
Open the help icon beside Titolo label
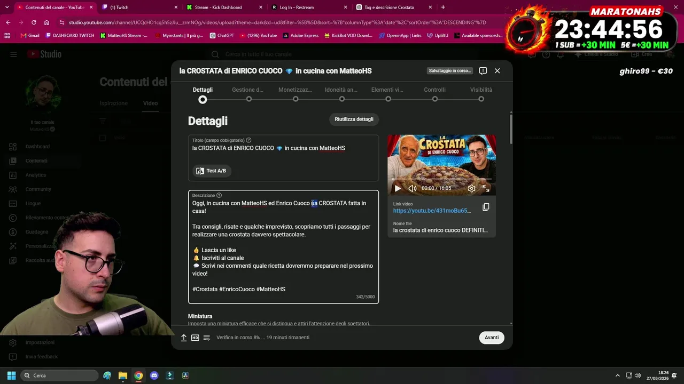coord(248,140)
